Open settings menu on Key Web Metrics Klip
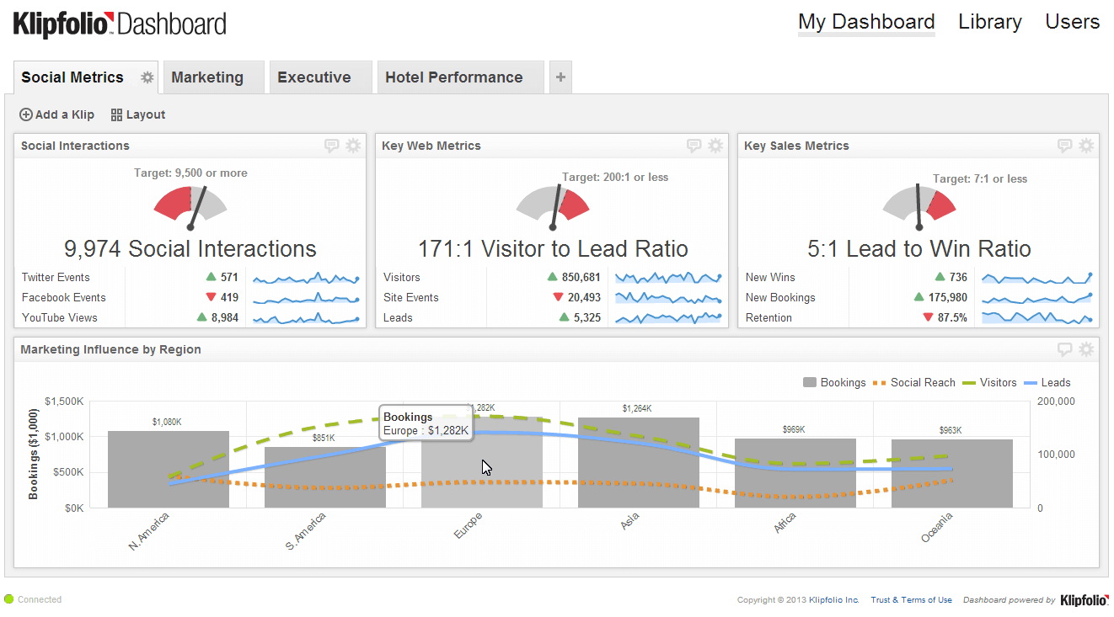Screen dimensions: 1114x617 [715, 145]
